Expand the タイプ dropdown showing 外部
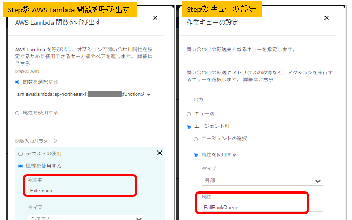 point(262,181)
